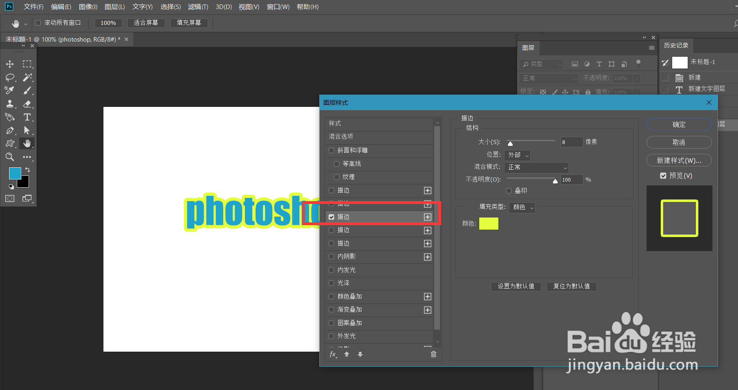Open the 窗口 menu

pos(278,7)
